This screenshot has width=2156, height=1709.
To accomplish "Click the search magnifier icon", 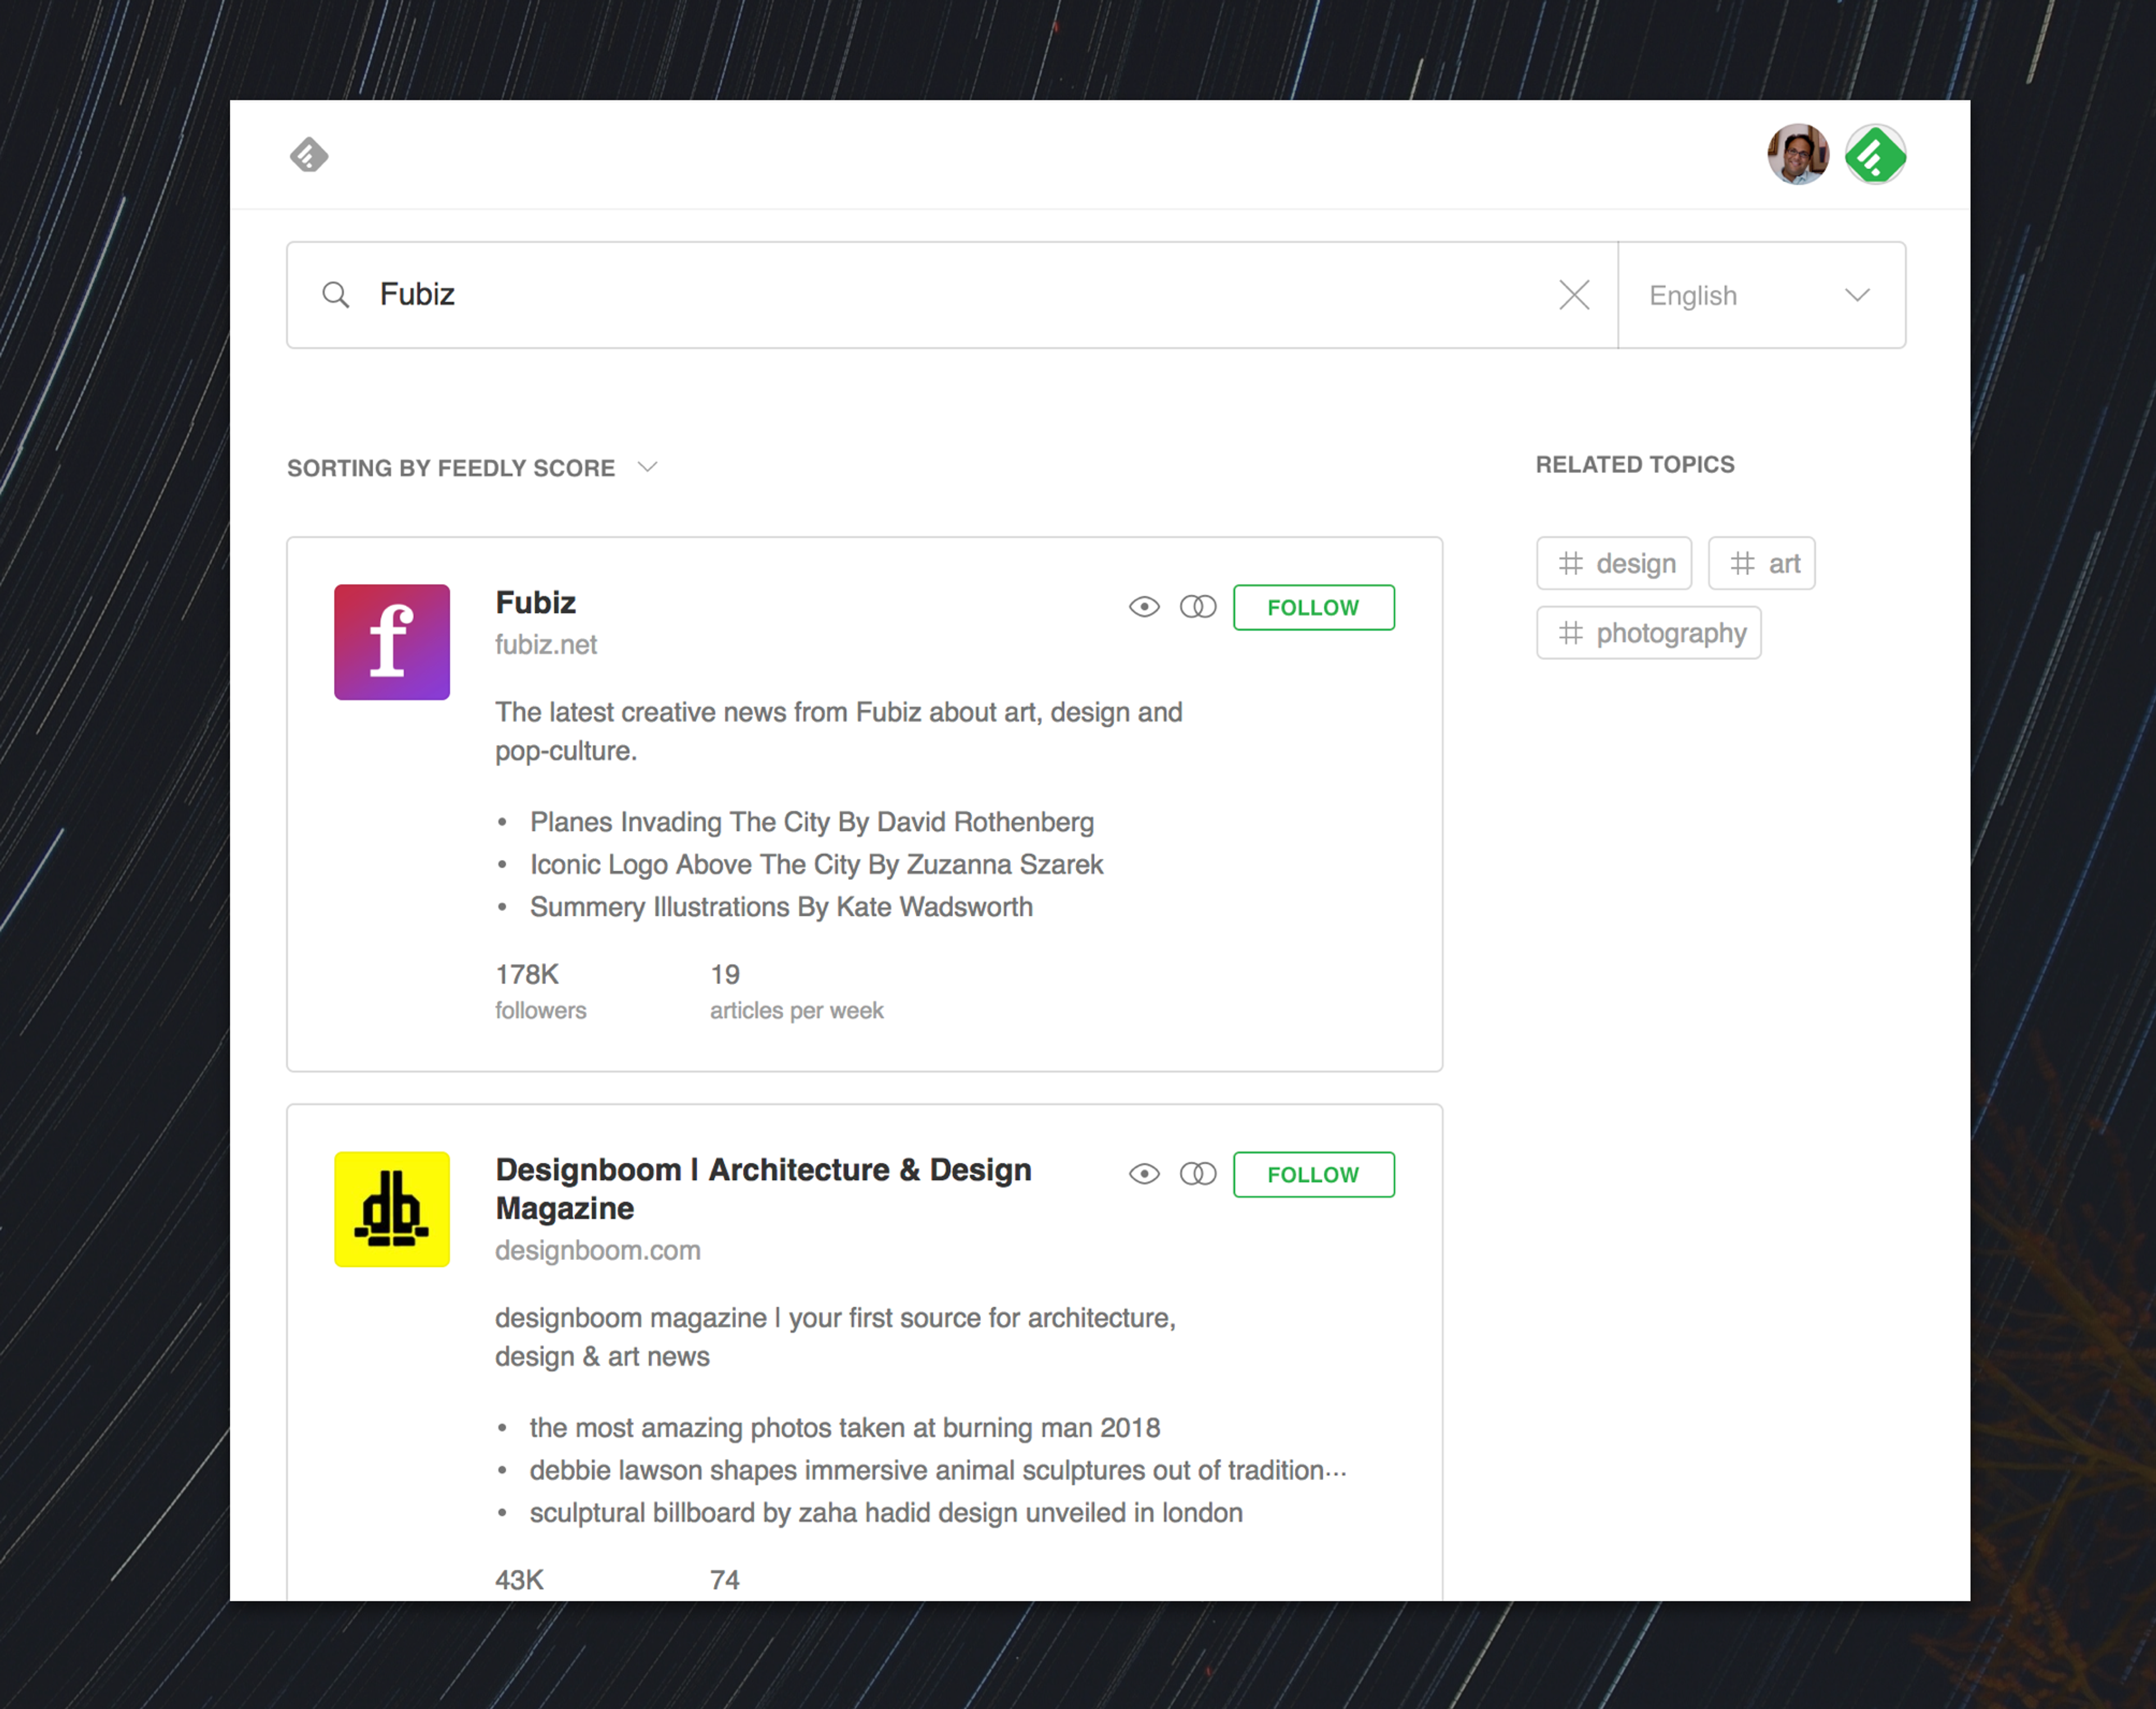I will click(x=336, y=295).
